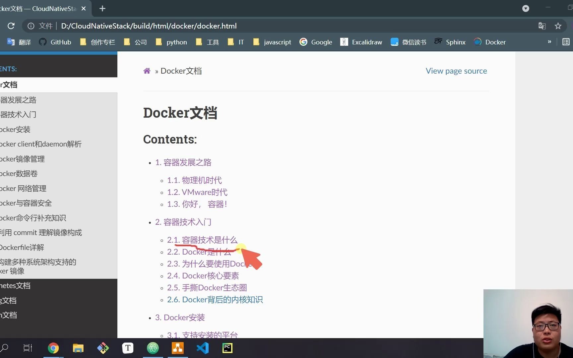Image resolution: width=573 pixels, height=358 pixels.
Task: Open the GitHub bookmark
Action: 55,42
